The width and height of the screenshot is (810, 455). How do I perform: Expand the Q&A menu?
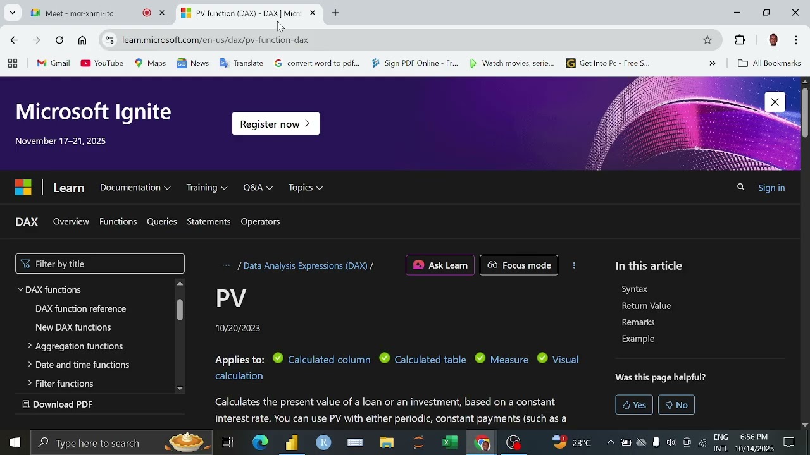(258, 188)
